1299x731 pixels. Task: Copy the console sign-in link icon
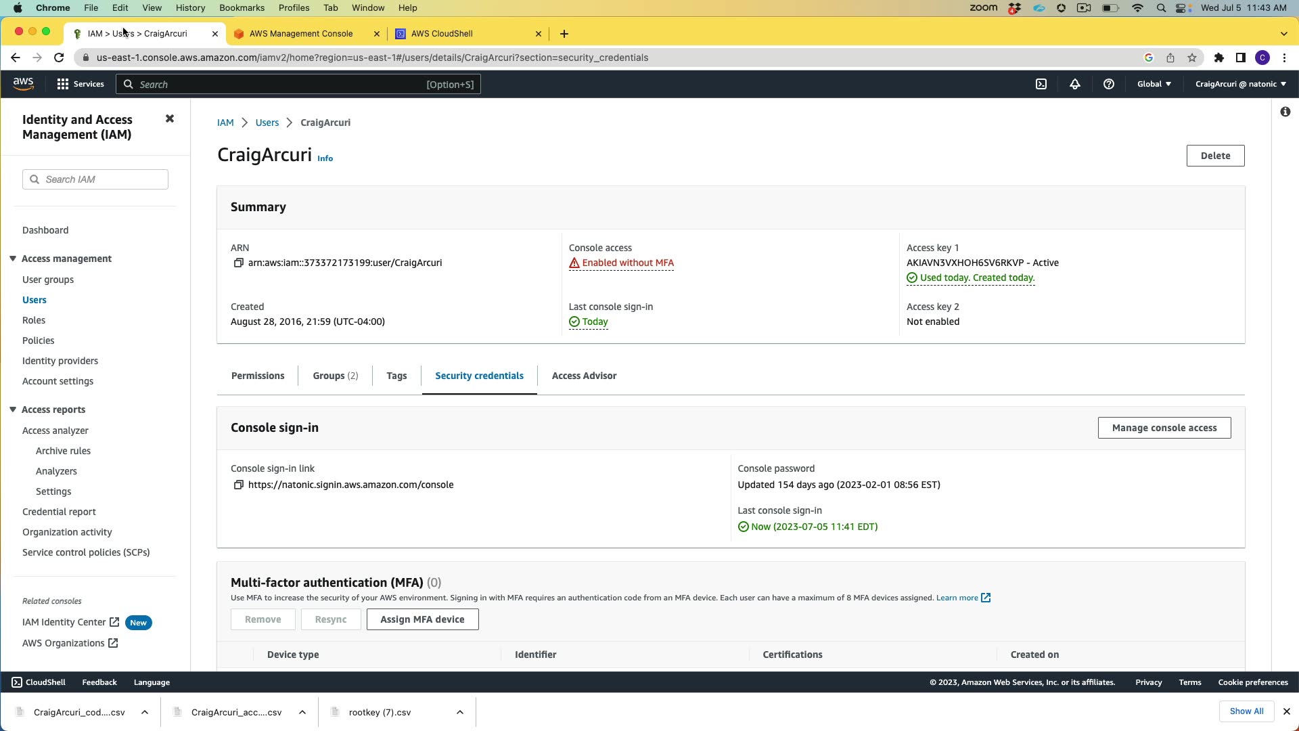tap(238, 485)
